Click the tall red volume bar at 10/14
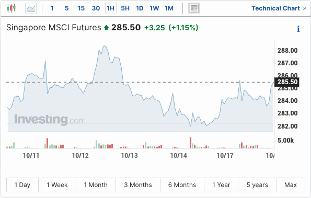 pyautogui.click(x=190, y=143)
